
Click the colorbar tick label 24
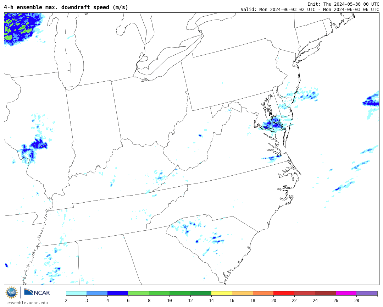[315, 300]
